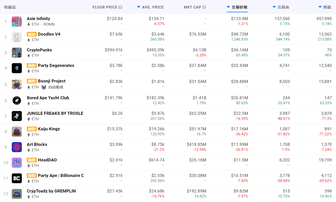Open the HeadDAO collection link
Image resolution: width=336 pixels, height=202 pixels.
pyautogui.click(x=47, y=160)
